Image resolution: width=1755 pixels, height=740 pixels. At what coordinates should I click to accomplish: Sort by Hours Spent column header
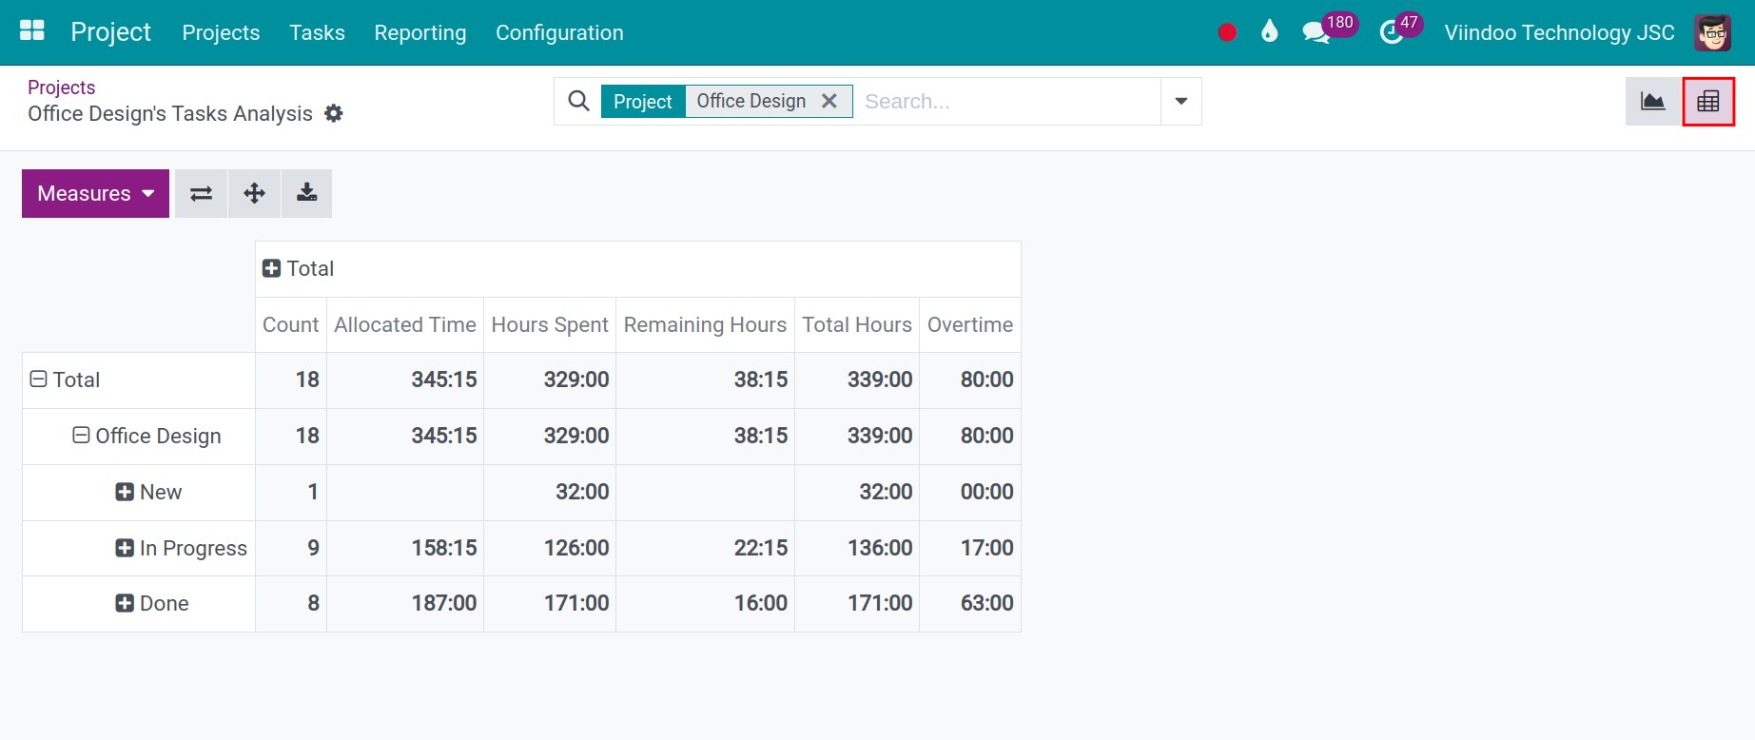550,325
